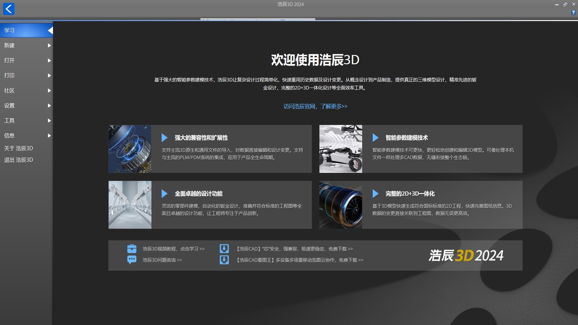
Task: Click the 全面卓越的设计功能 card title
Action: pyautogui.click(x=199, y=194)
